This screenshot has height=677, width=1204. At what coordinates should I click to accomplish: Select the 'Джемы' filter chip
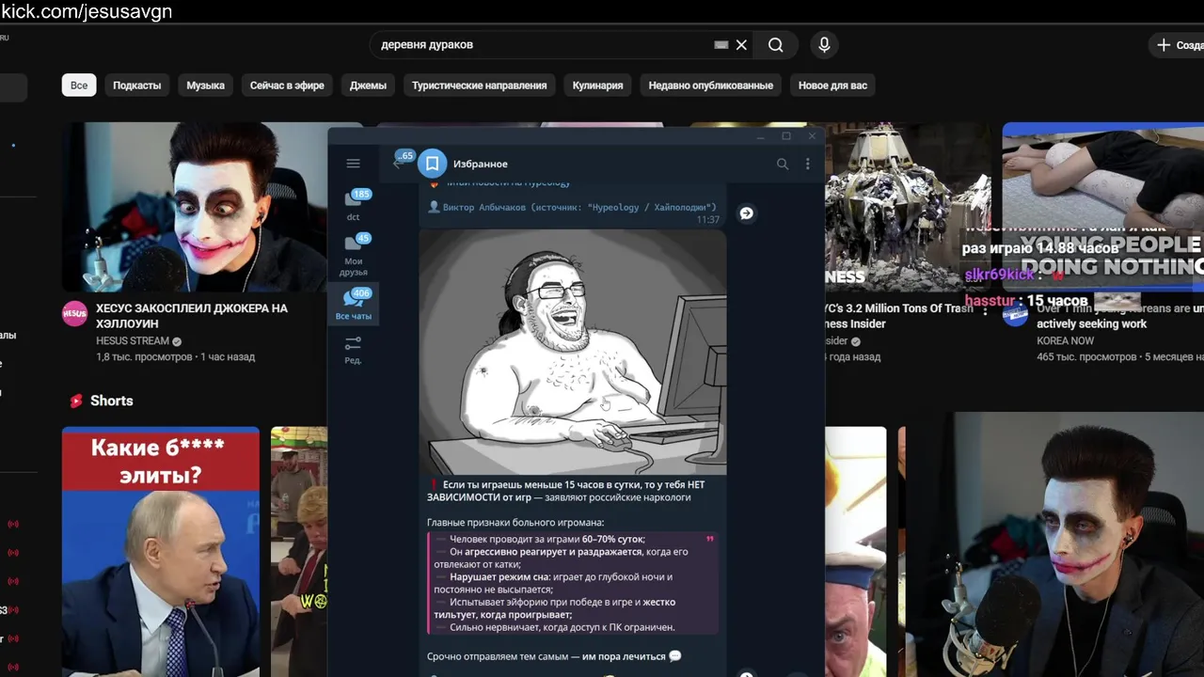368,85
